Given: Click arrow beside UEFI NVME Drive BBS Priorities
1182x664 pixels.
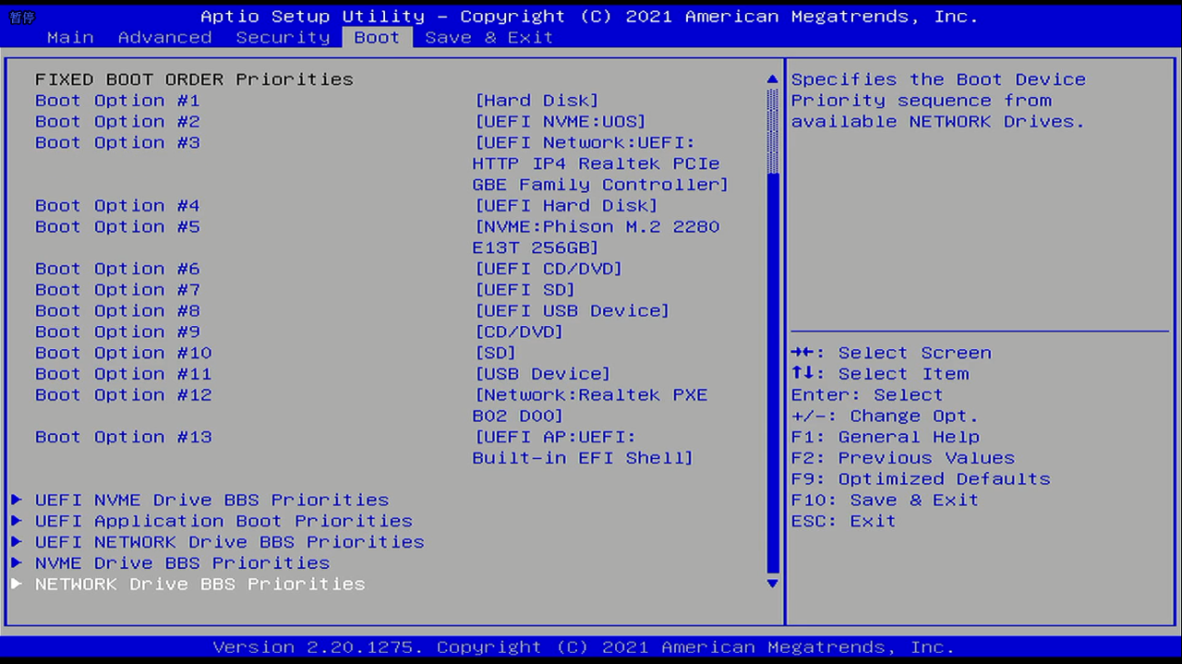Looking at the screenshot, I should (x=17, y=500).
